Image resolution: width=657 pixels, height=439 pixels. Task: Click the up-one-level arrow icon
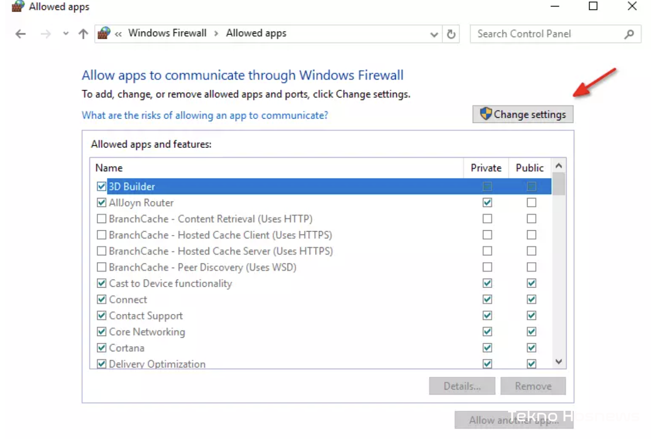(x=82, y=34)
